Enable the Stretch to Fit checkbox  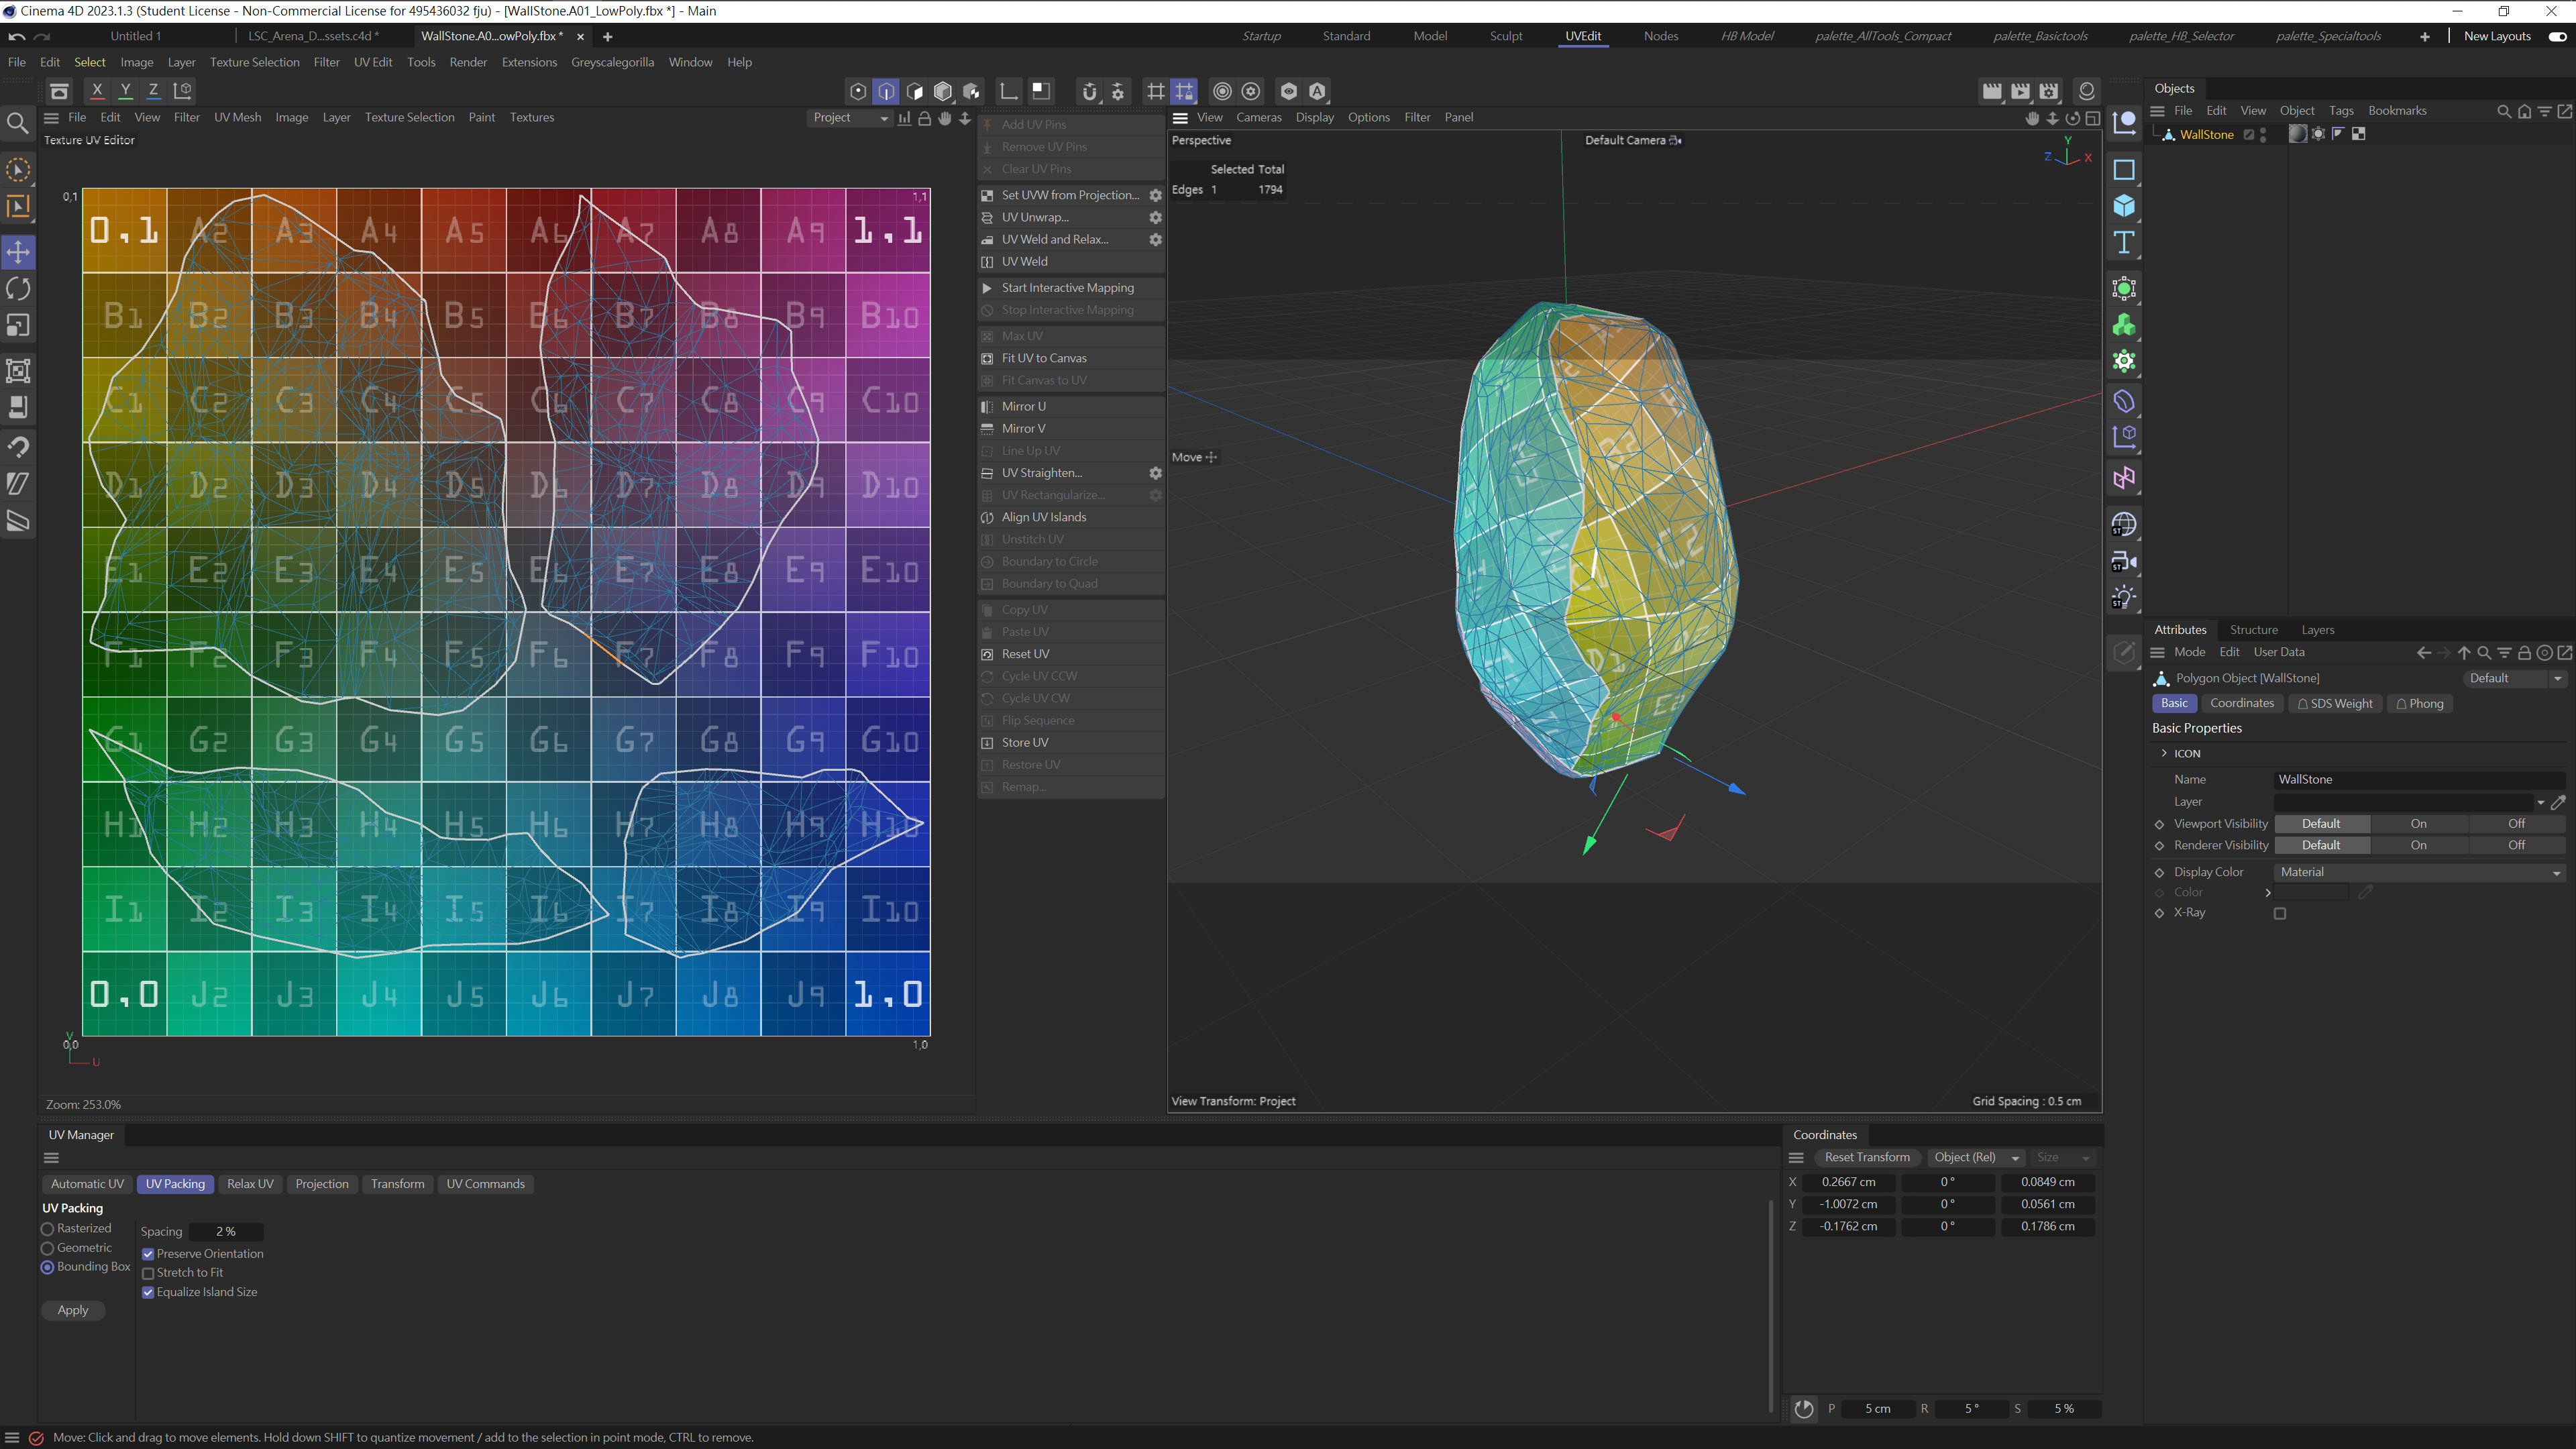[x=148, y=1273]
